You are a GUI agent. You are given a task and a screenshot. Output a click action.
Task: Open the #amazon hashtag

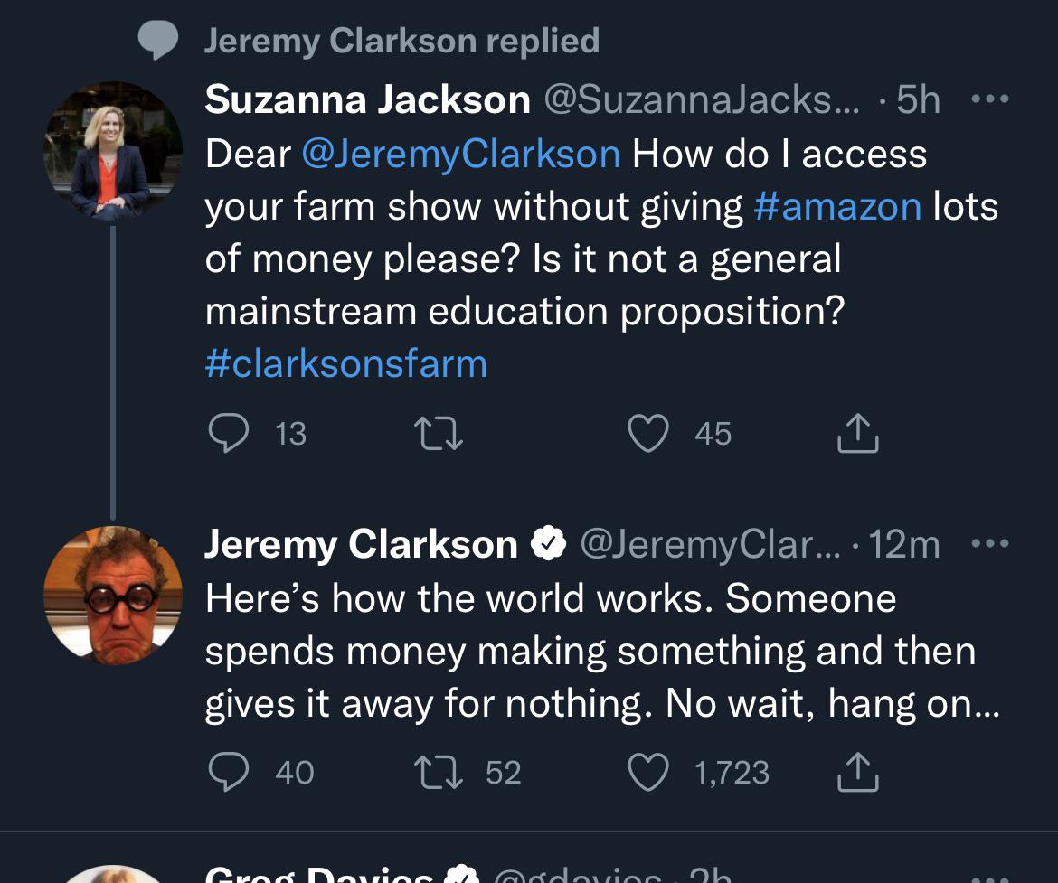click(x=837, y=206)
